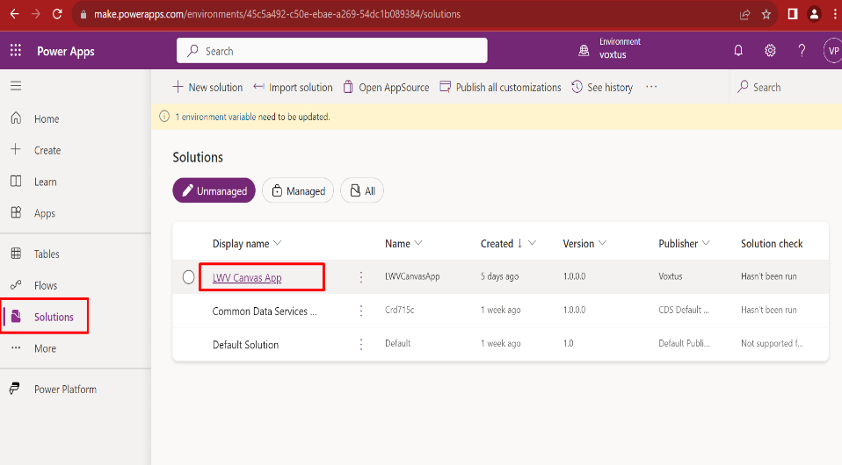
Task: Click the Power Apps title
Action: [x=66, y=51]
